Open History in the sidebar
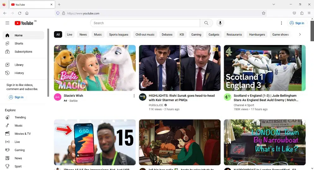Viewport: 314px width, 170px height. click(19, 73)
